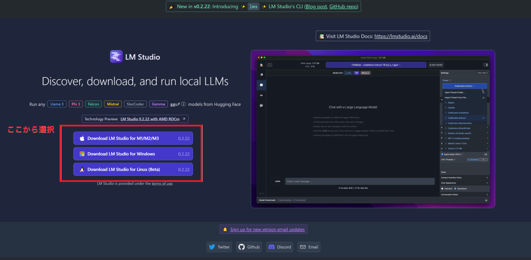Toggle right settings panel icon in app preview
The image size is (531, 260).
[485, 65]
